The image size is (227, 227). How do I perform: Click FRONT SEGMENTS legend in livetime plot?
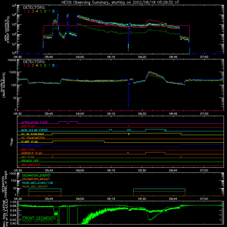39,218
